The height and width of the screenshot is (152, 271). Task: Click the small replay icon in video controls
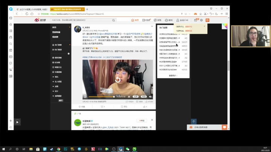85,97
